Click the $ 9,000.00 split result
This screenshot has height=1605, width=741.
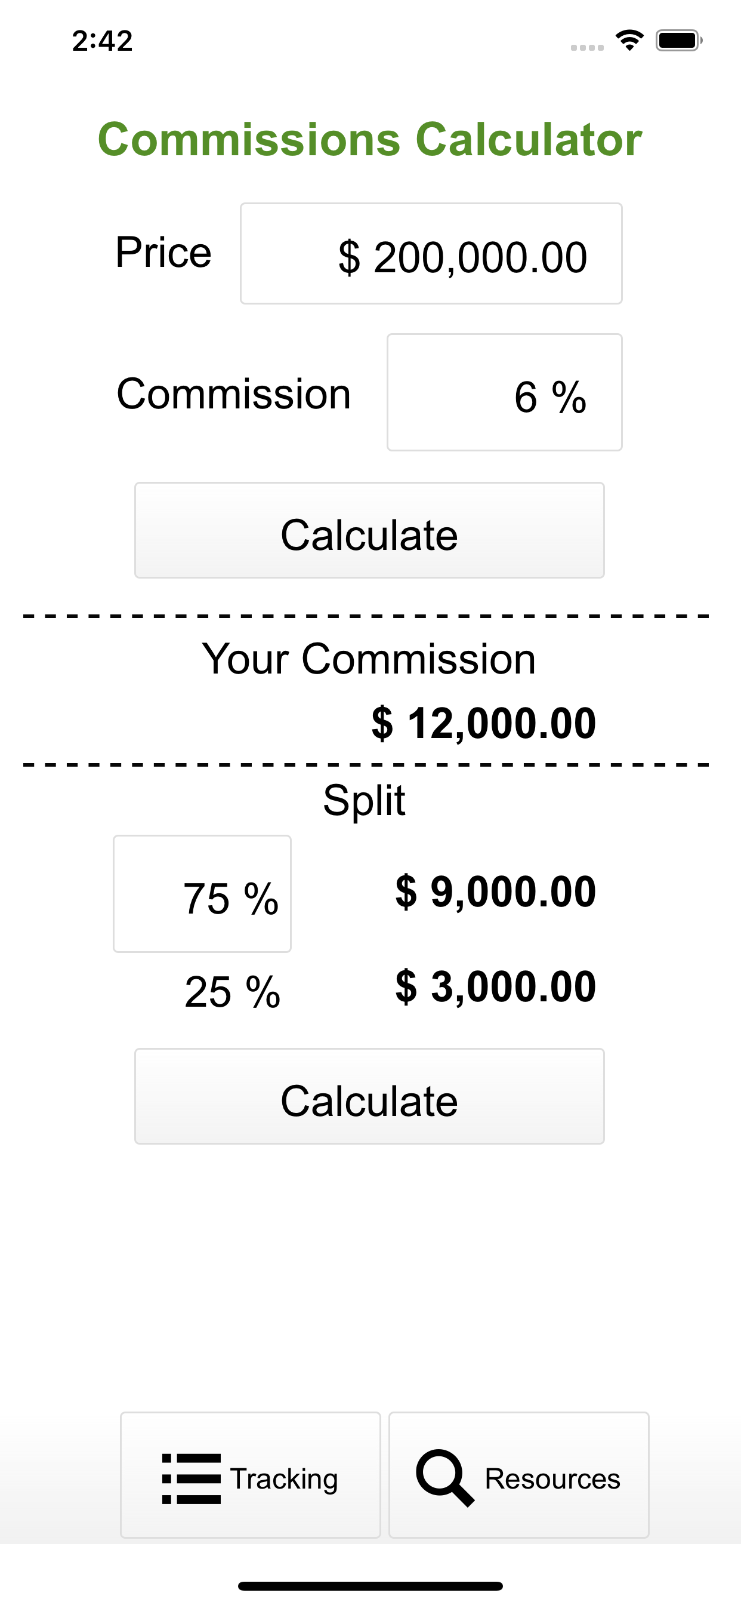495,891
